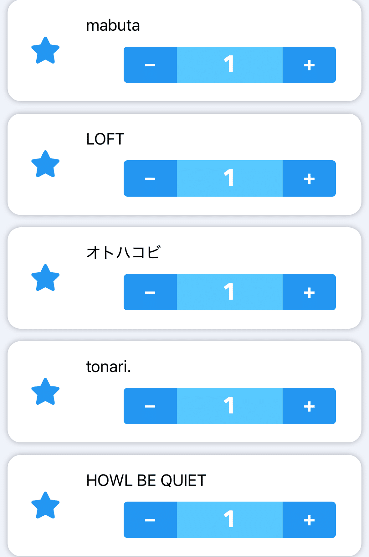Click the LOFT count value field
This screenshot has width=369, height=557.
(x=229, y=178)
